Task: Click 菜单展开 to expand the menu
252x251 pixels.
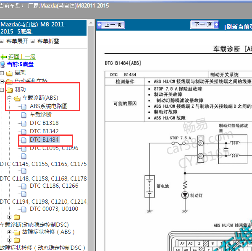Action: click(17, 41)
